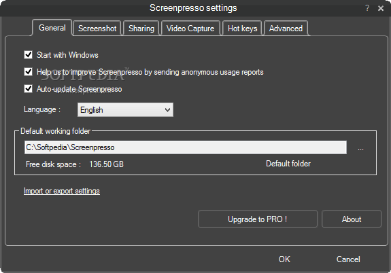391x273 pixels.
Task: Toggle Auto-update Screenpresso checkbox
Action: 28,89
